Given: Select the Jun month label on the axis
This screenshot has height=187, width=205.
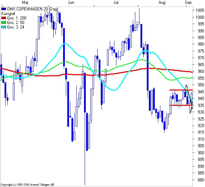Looking at the screenshot, I should (x=71, y=2).
